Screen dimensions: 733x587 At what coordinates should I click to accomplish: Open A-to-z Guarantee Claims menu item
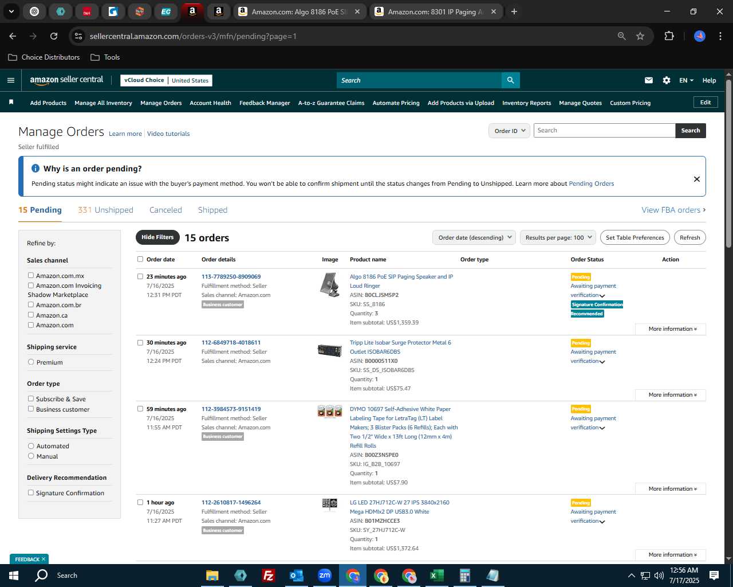click(x=331, y=103)
